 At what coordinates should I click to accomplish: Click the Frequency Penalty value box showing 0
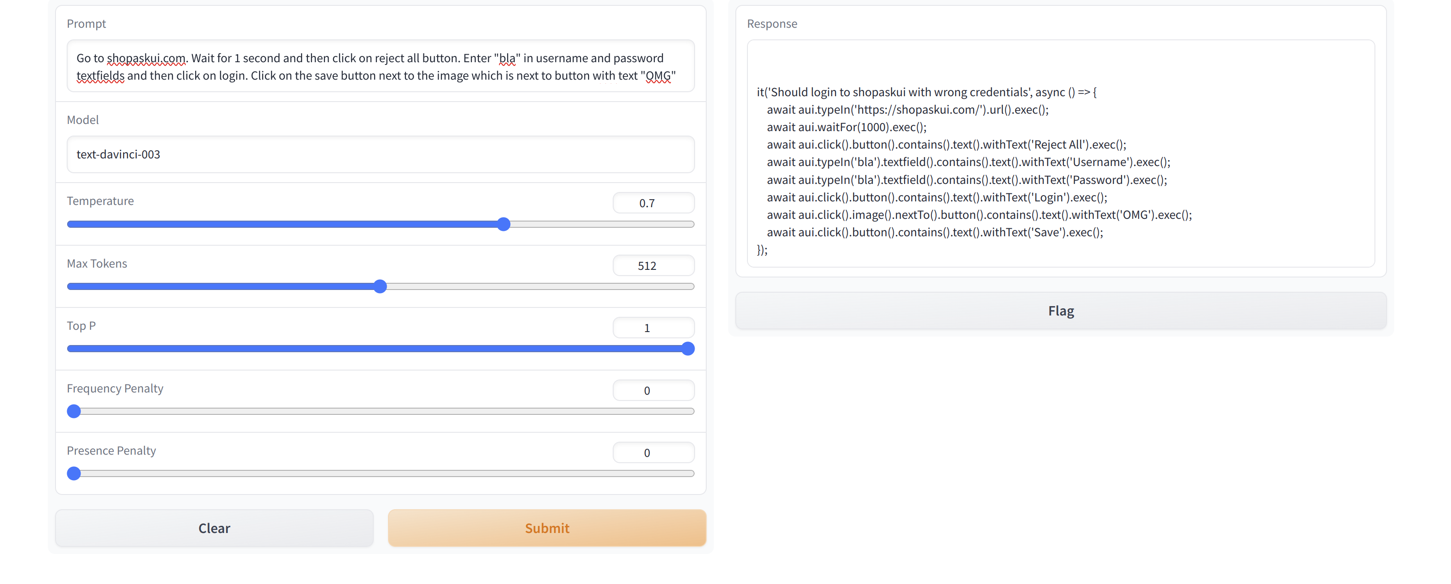[x=653, y=390]
